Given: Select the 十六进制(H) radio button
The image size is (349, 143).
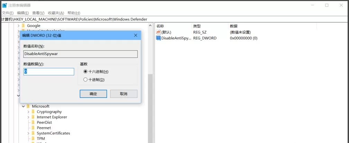Looking at the screenshot, I should [x=86, y=72].
